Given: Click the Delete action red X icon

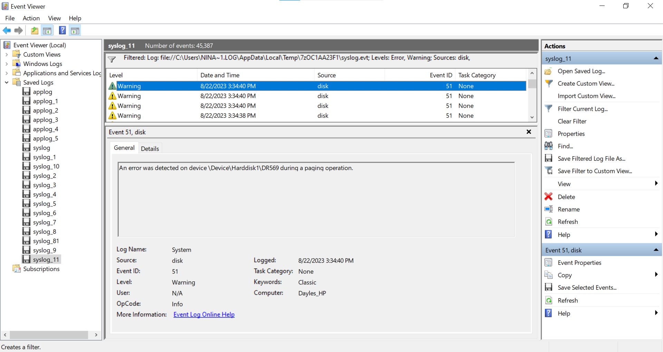Looking at the screenshot, I should (x=549, y=196).
